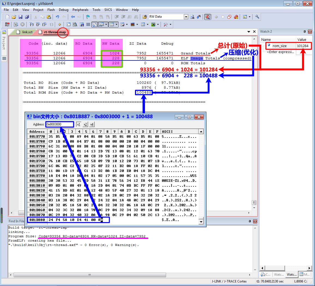315x286 pixels.
Task: Click the Undo arrow icon
Action: [x=57, y=17]
